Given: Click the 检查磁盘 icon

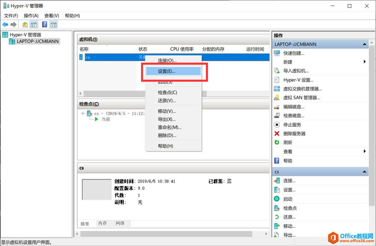Looking at the screenshot, I should [x=277, y=115].
